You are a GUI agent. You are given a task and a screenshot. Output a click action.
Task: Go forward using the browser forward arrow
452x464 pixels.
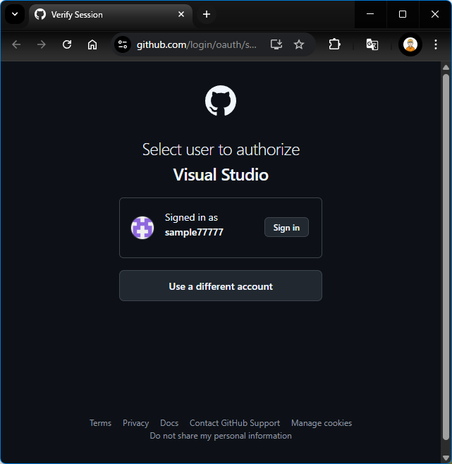[x=42, y=44]
